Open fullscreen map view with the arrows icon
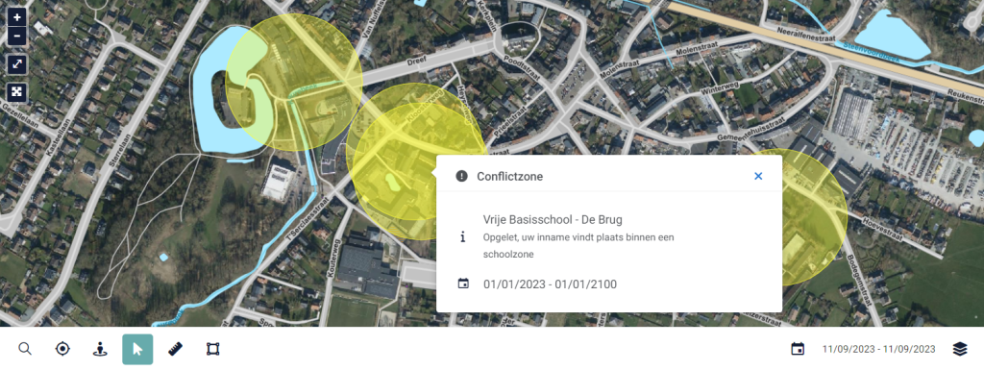Screen dimensions: 984x370 (17, 64)
